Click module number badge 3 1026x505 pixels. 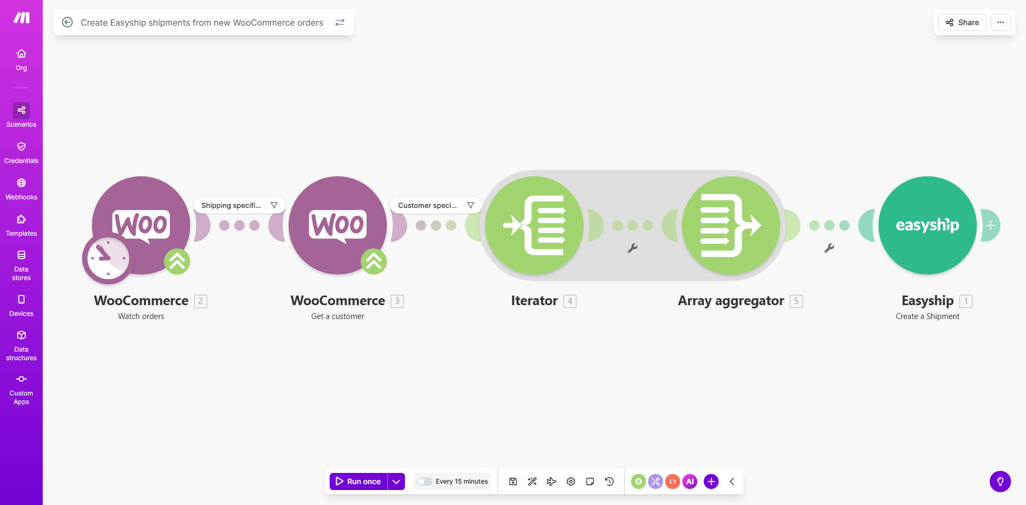(x=397, y=301)
